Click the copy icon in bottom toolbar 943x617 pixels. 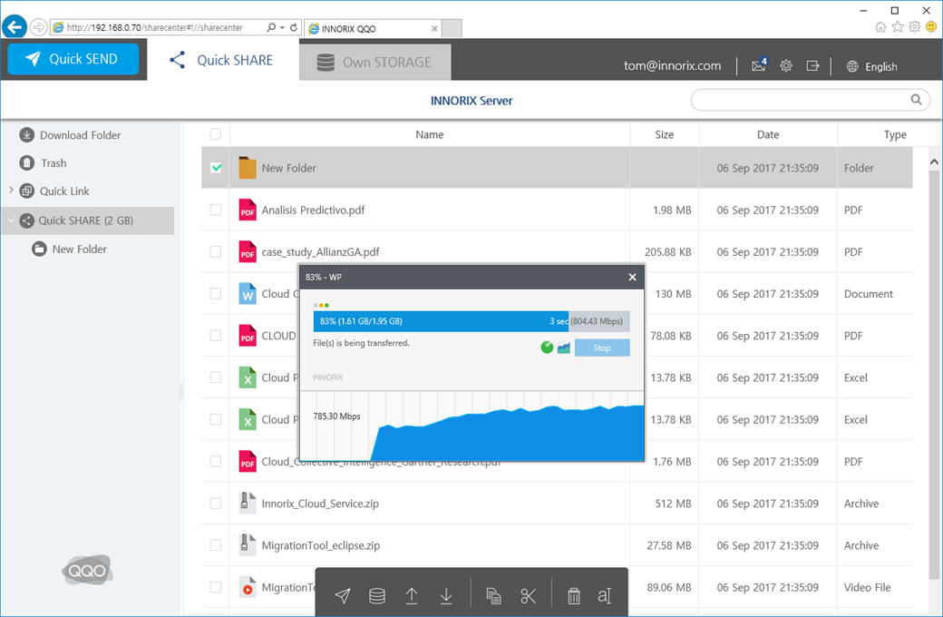(x=493, y=596)
